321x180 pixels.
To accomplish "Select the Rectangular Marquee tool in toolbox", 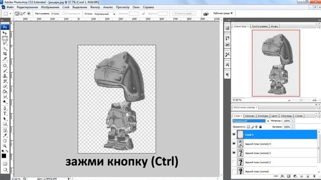I will [x=5, y=38].
